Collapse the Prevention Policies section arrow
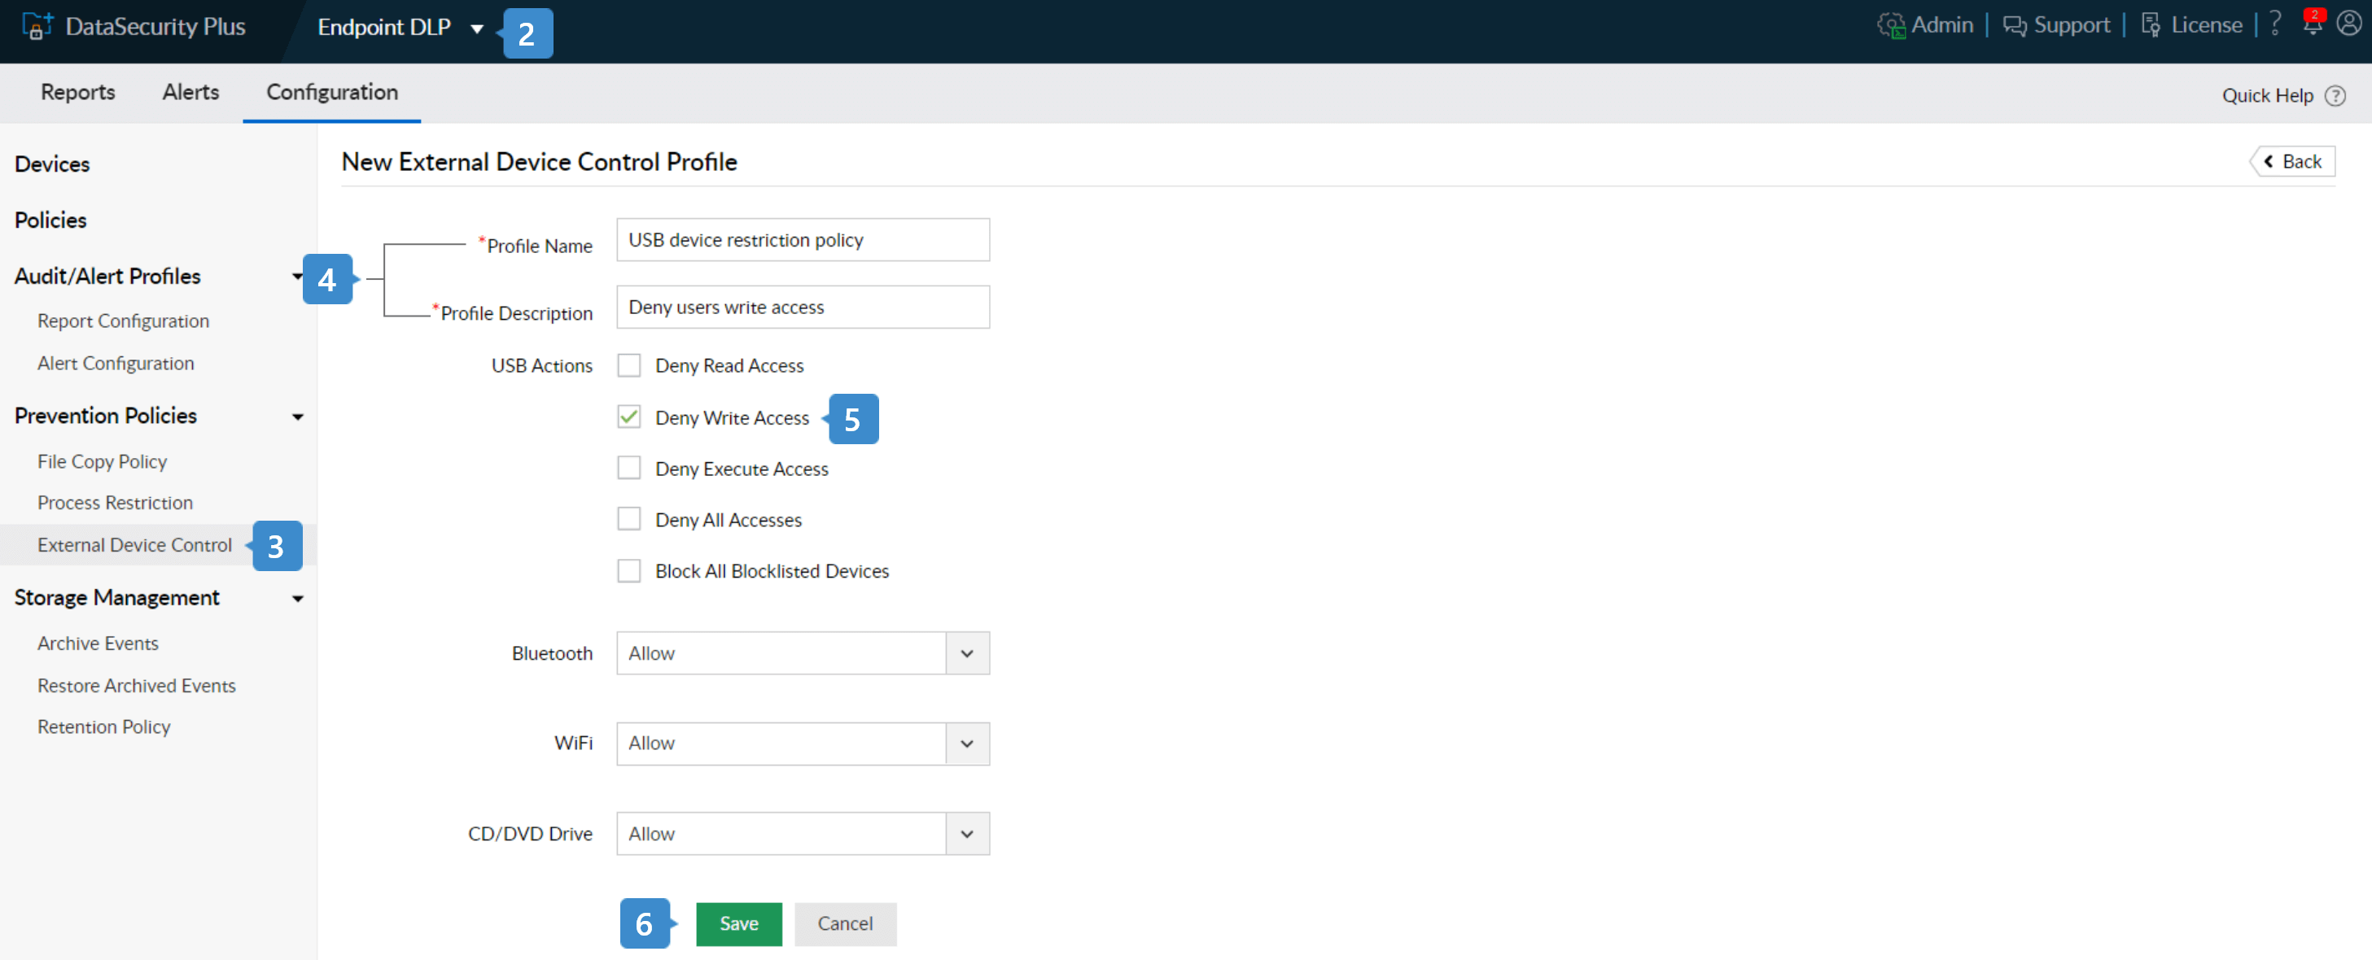2372x960 pixels. click(x=297, y=416)
